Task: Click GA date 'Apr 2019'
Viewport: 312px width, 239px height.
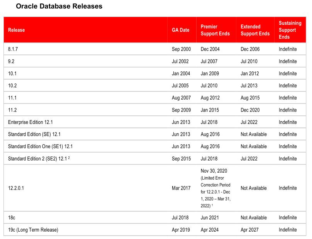Action: coord(181,230)
